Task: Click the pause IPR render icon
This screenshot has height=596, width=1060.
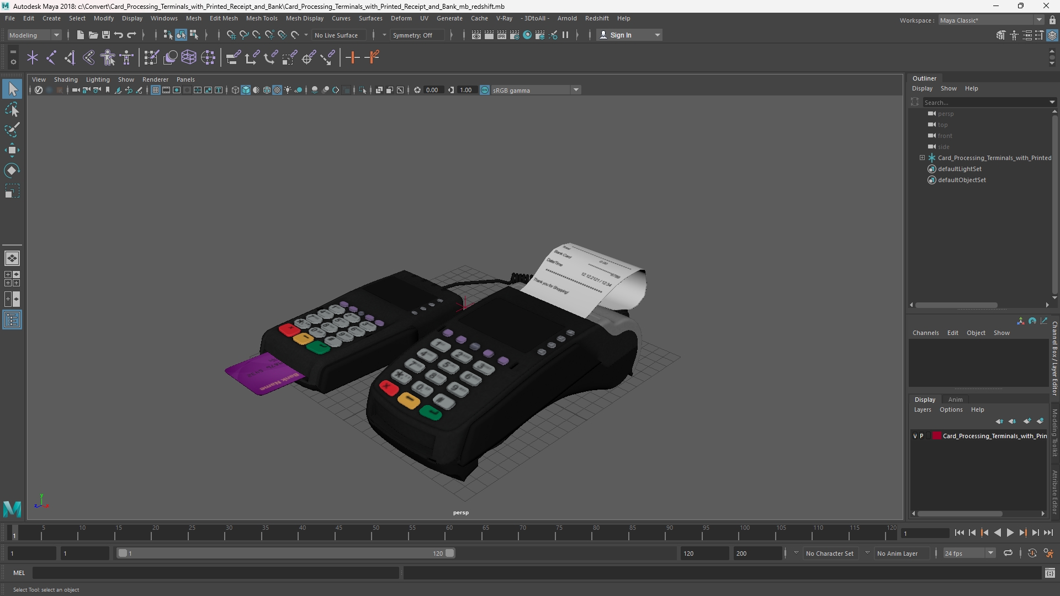Action: pyautogui.click(x=565, y=35)
